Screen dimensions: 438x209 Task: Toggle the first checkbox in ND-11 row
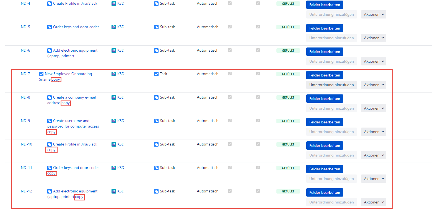230,168
